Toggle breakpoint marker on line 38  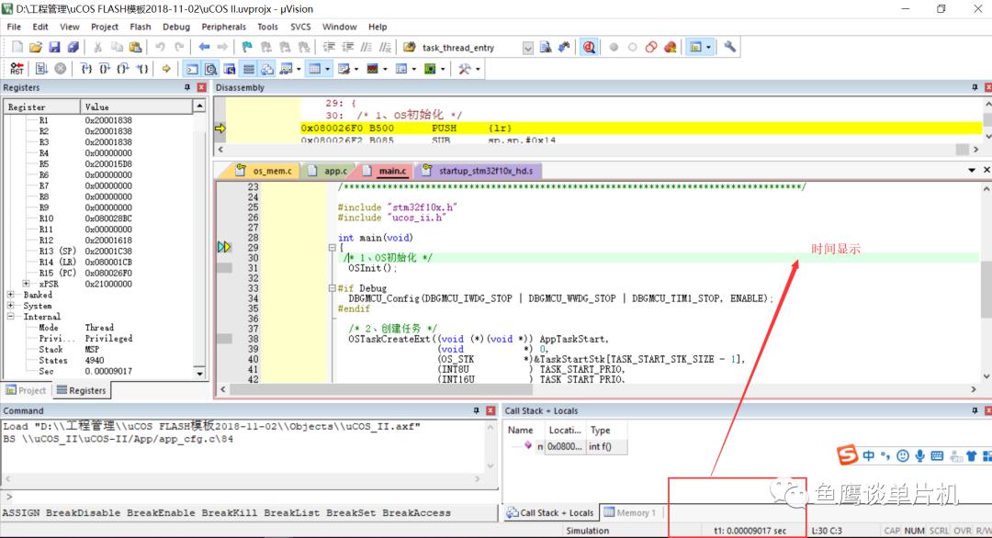[225, 339]
